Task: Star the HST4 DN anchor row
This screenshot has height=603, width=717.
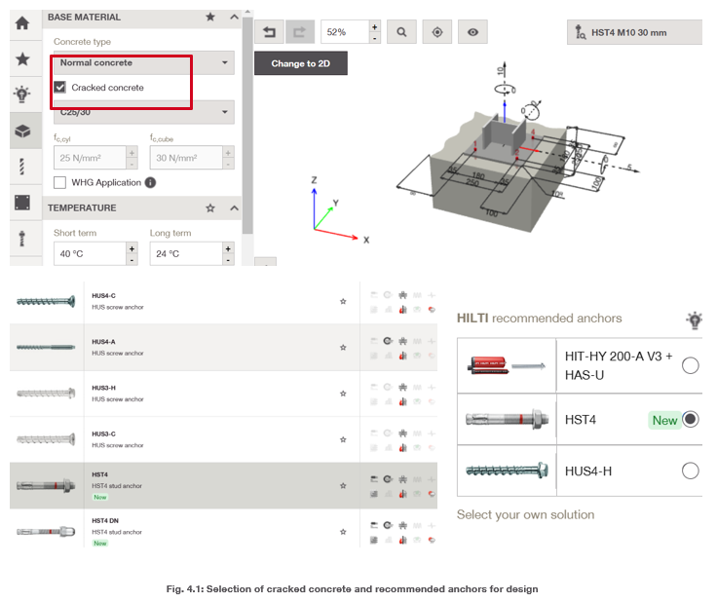Action: 343,532
